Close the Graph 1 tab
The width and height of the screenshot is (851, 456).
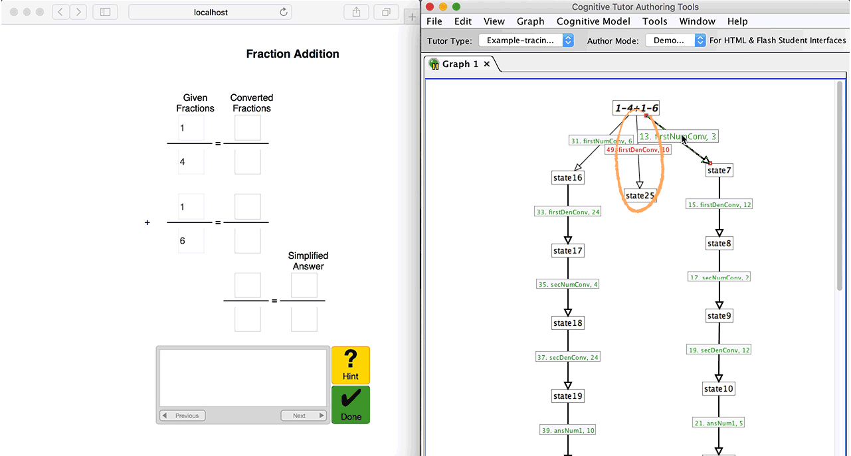point(486,64)
